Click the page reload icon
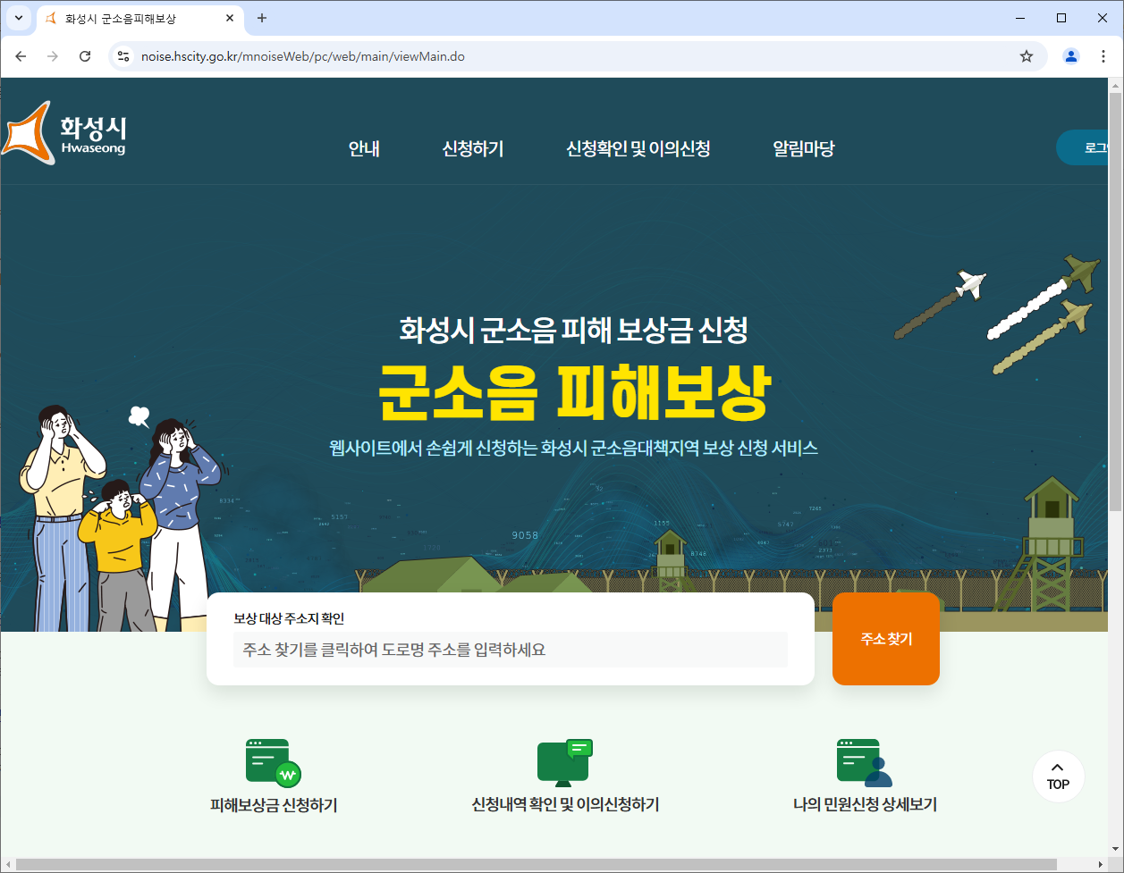 coord(85,55)
